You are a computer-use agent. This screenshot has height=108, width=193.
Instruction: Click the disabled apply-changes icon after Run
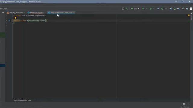coord(147,9)
